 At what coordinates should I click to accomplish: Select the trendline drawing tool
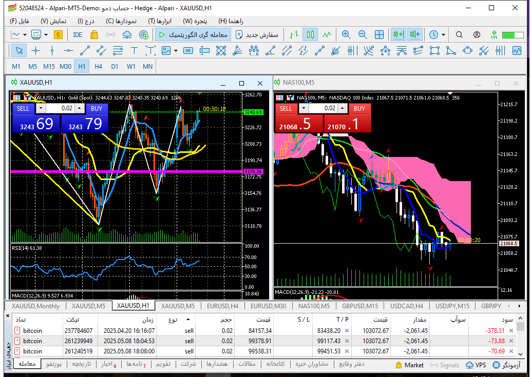coord(85,51)
